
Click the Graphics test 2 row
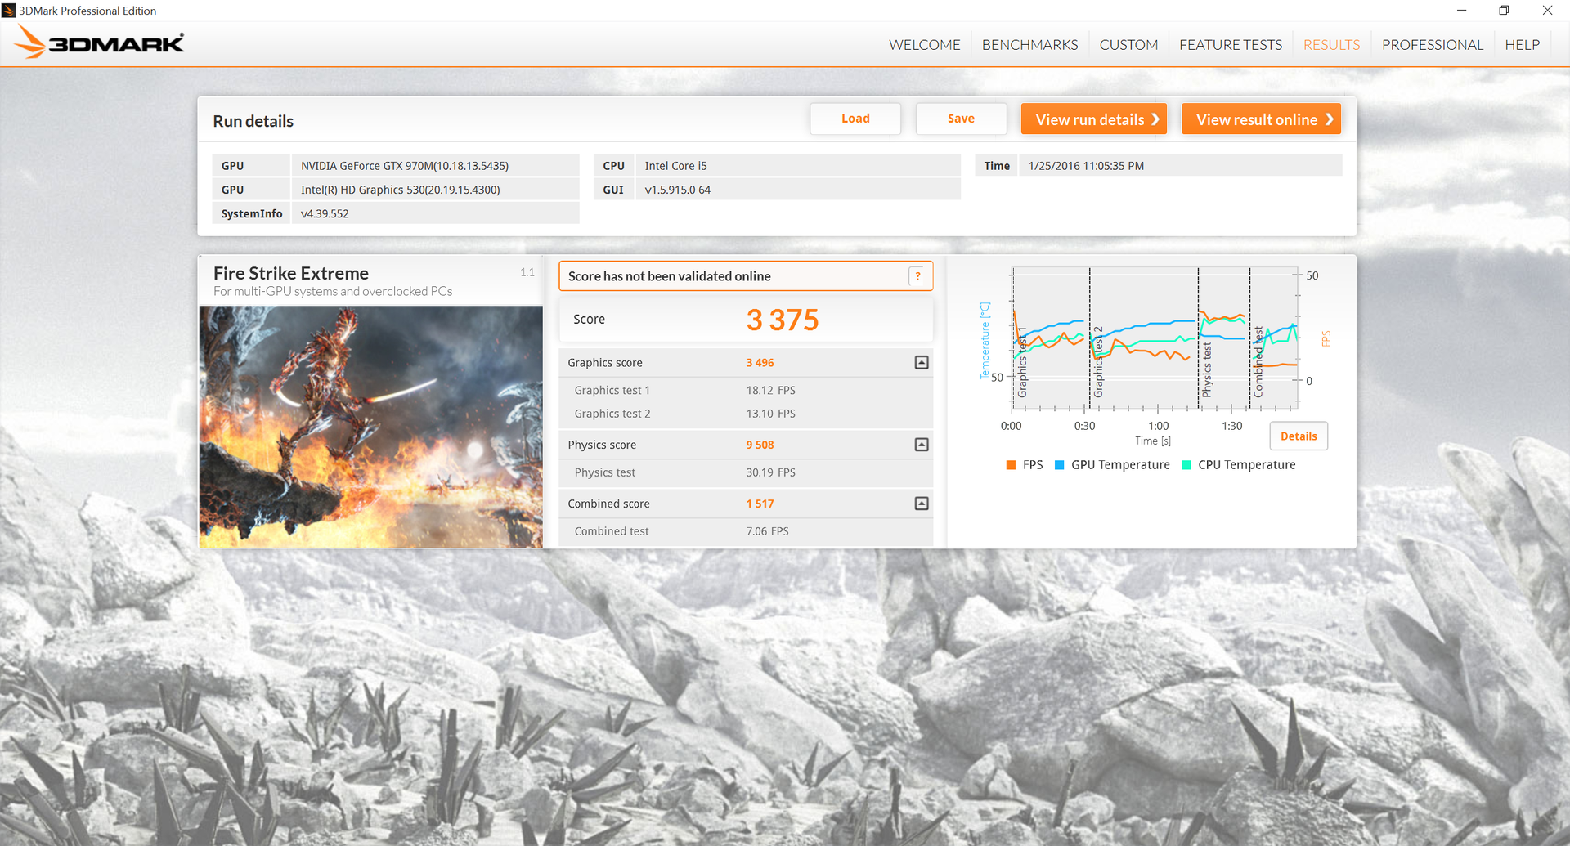(746, 414)
